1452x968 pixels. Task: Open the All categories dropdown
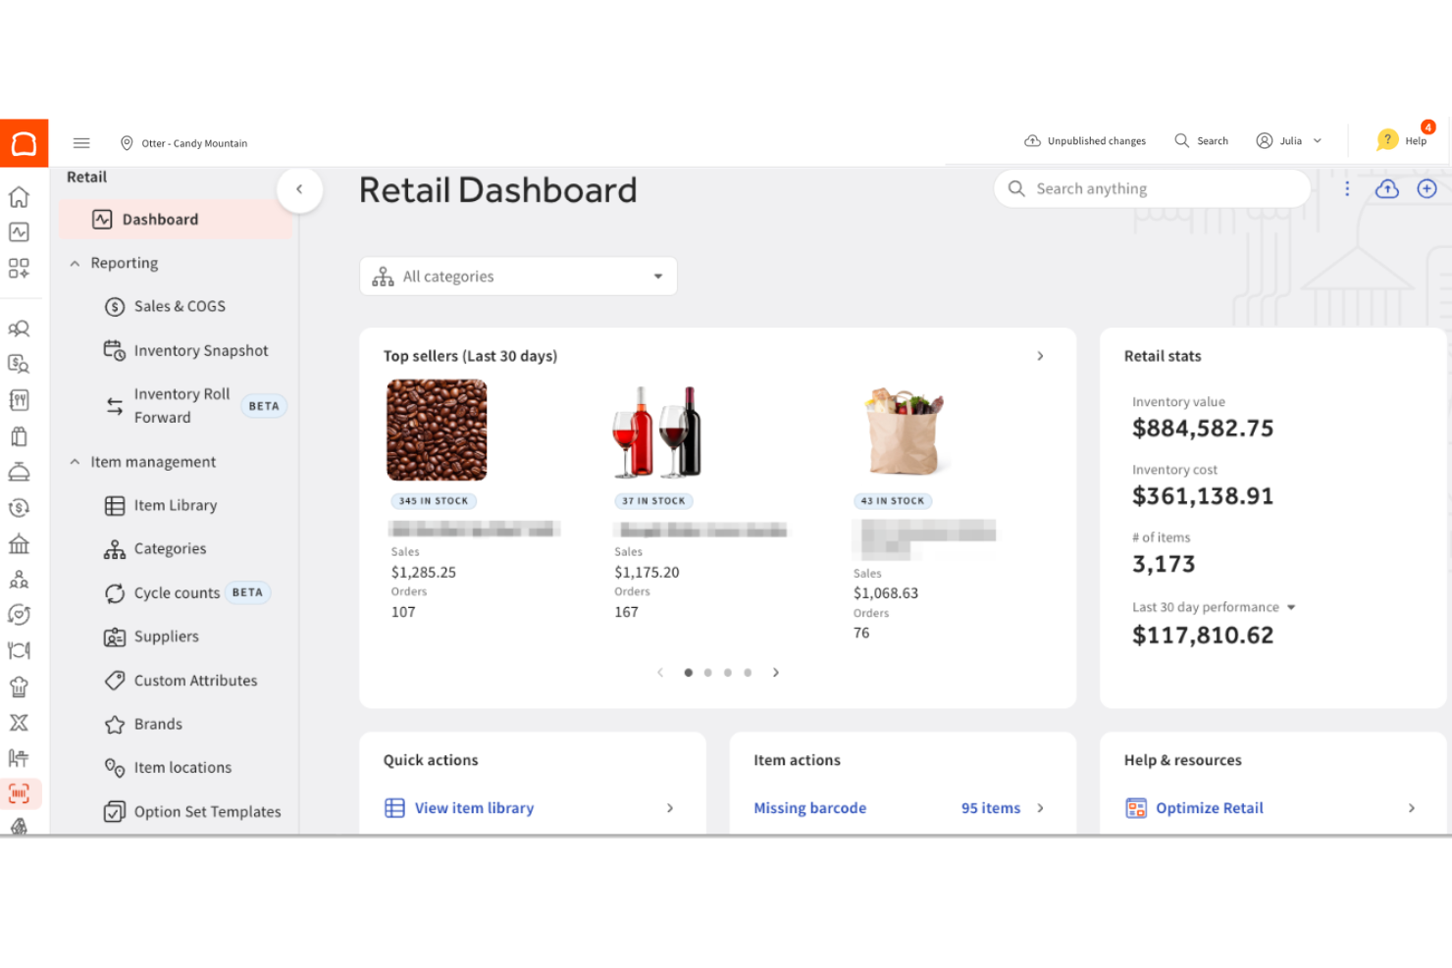pos(518,276)
